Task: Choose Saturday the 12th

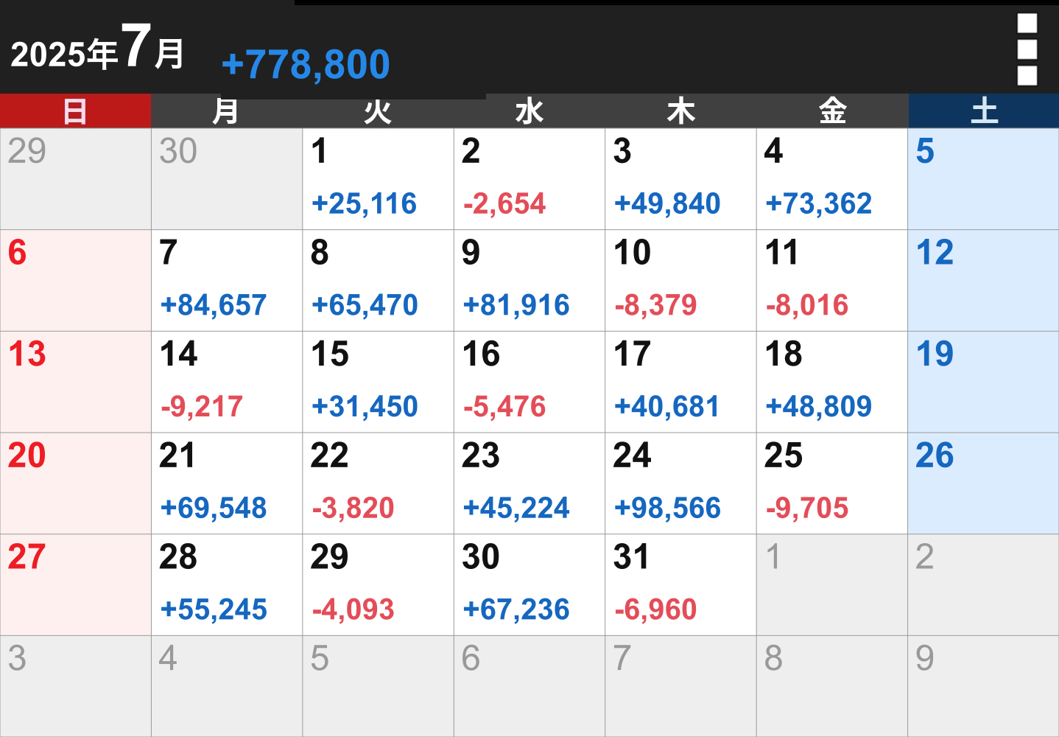Action: click(984, 281)
